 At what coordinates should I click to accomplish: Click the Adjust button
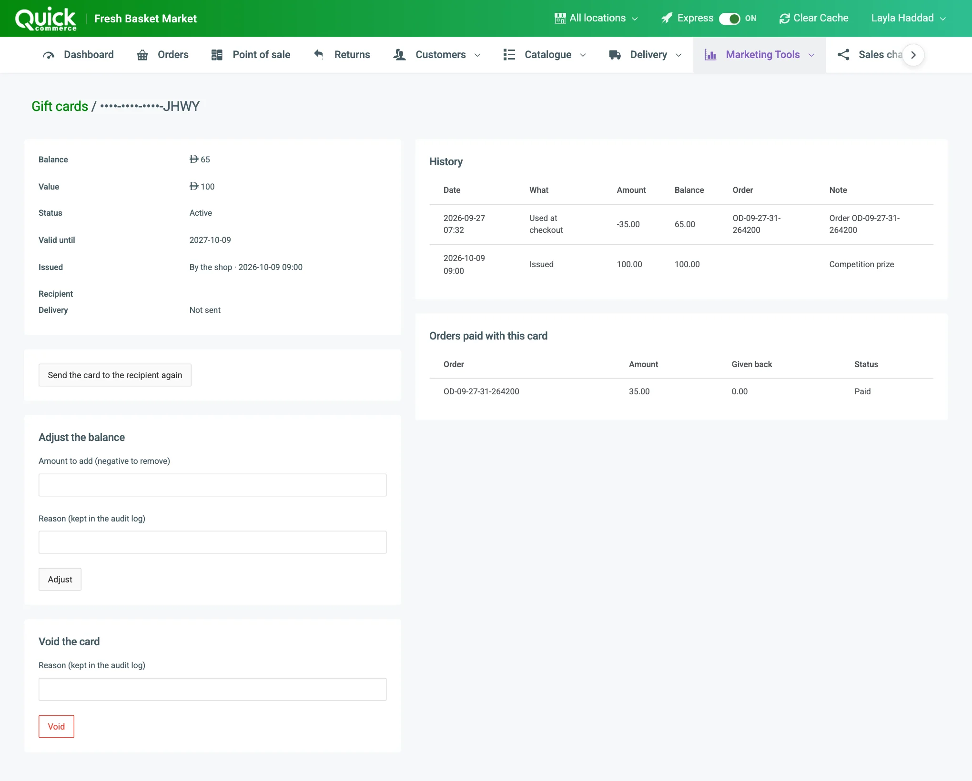[x=60, y=580]
